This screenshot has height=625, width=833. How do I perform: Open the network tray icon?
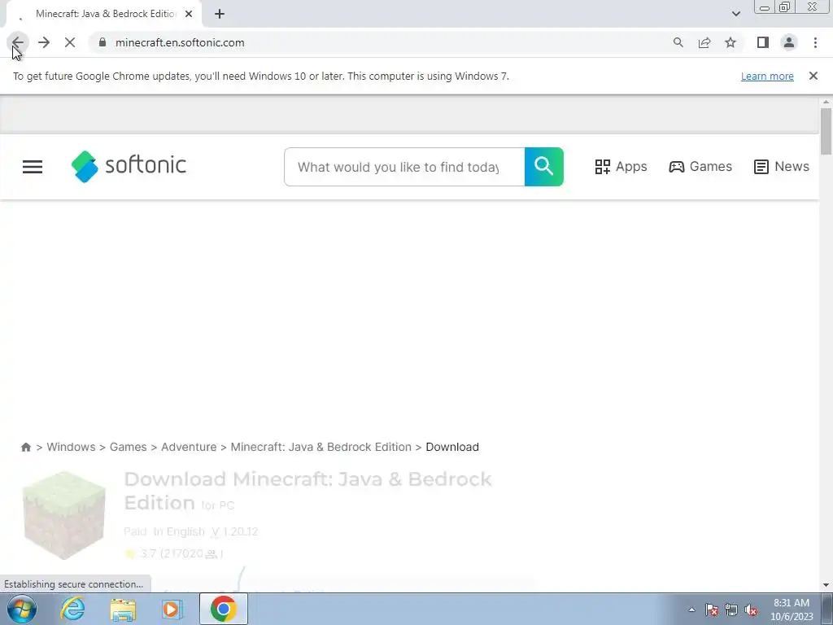[731, 610]
